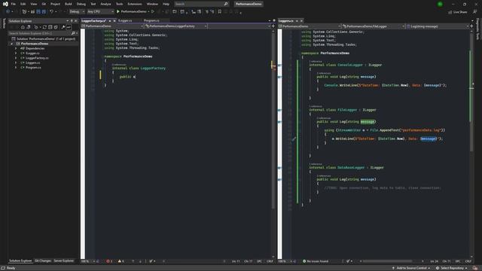The width and height of the screenshot is (482, 271).
Task: Open PerformanceDemo.FileLogger type dropdown in right editor
Action: click(374, 26)
